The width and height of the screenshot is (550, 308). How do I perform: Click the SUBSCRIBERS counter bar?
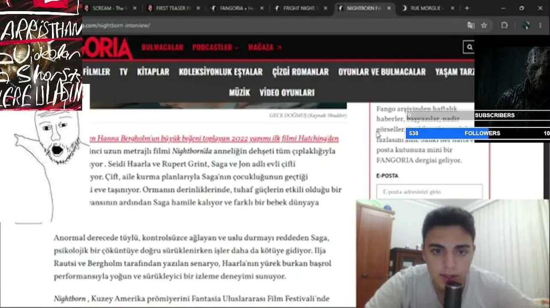[478, 115]
